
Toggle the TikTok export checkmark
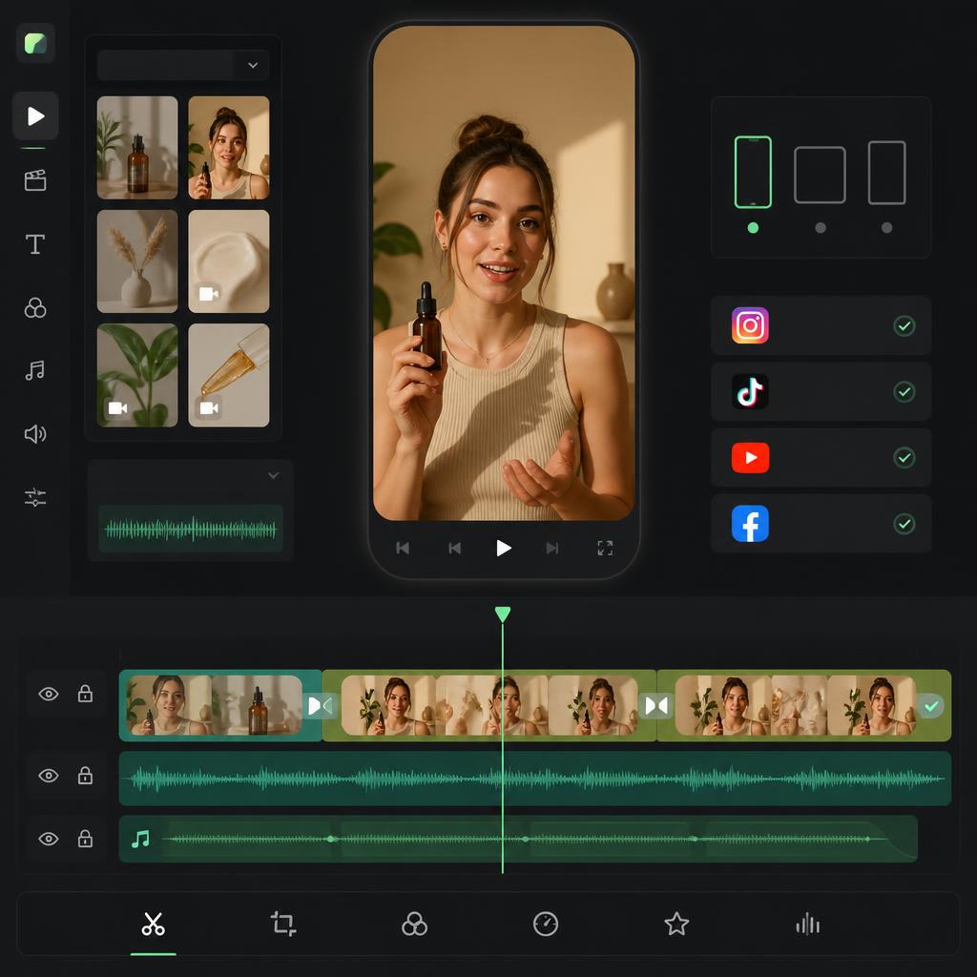904,391
